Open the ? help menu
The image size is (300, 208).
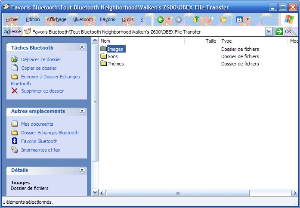(142, 19)
